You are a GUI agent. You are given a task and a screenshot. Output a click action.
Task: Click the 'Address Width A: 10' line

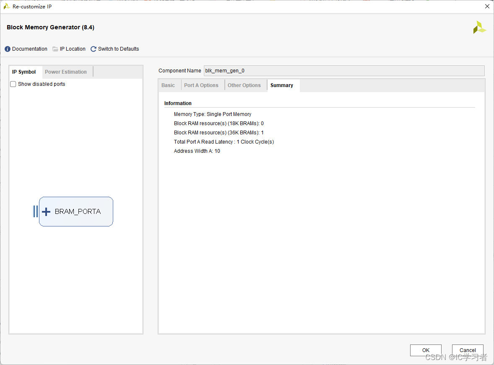pyautogui.click(x=197, y=151)
